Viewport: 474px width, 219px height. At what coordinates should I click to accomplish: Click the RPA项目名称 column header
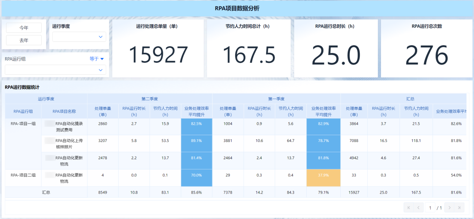[64, 111]
